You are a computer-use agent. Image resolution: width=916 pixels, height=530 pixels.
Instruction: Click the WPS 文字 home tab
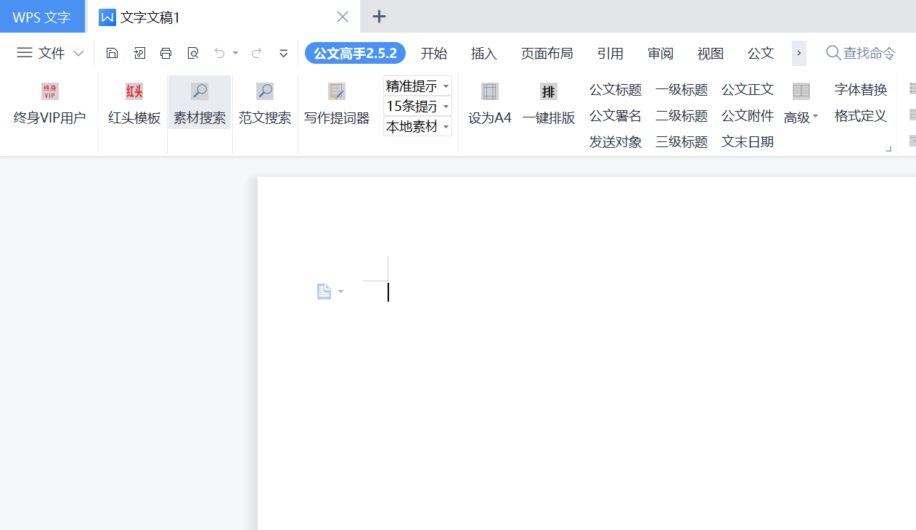tap(42, 17)
